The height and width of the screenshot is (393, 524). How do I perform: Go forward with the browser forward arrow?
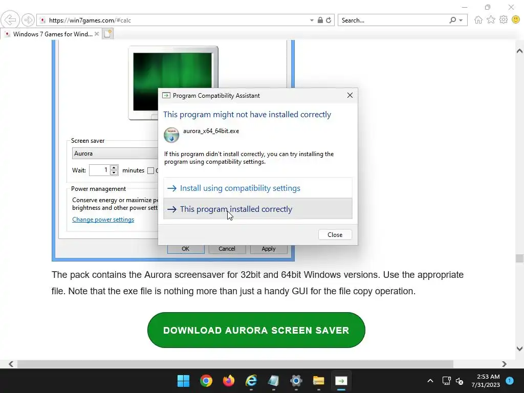[28, 20]
